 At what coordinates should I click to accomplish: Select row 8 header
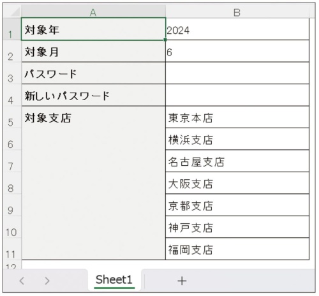pos(12,183)
